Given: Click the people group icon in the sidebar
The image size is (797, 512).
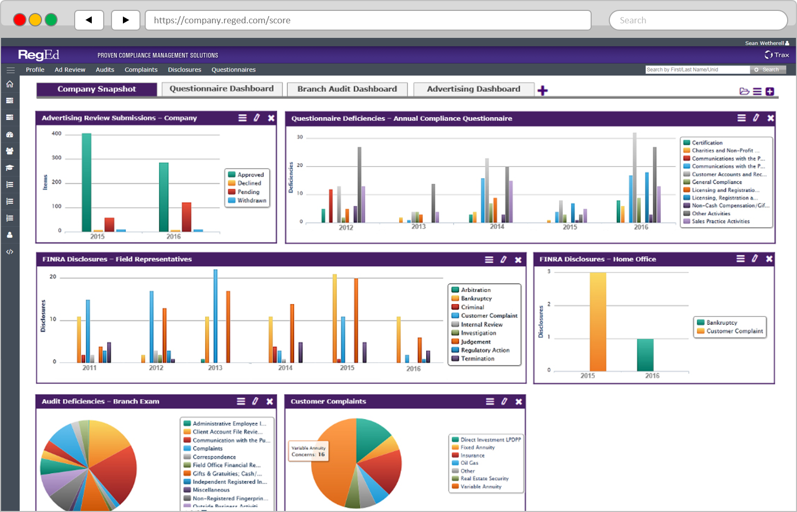Looking at the screenshot, I should tap(10, 150).
